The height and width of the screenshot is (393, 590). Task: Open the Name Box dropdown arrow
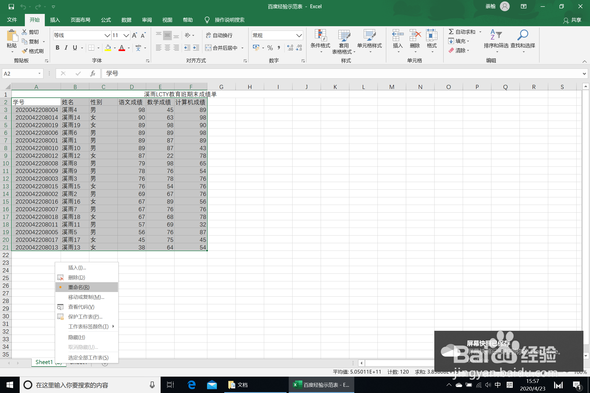tap(39, 73)
